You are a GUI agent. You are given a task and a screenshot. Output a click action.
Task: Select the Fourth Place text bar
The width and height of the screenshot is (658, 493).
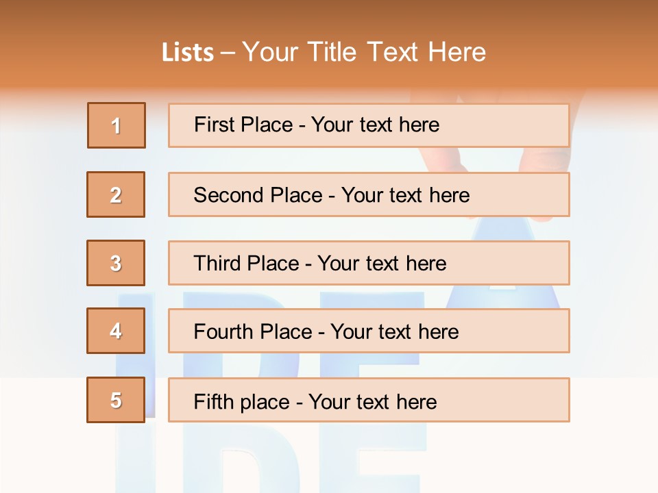tap(369, 331)
